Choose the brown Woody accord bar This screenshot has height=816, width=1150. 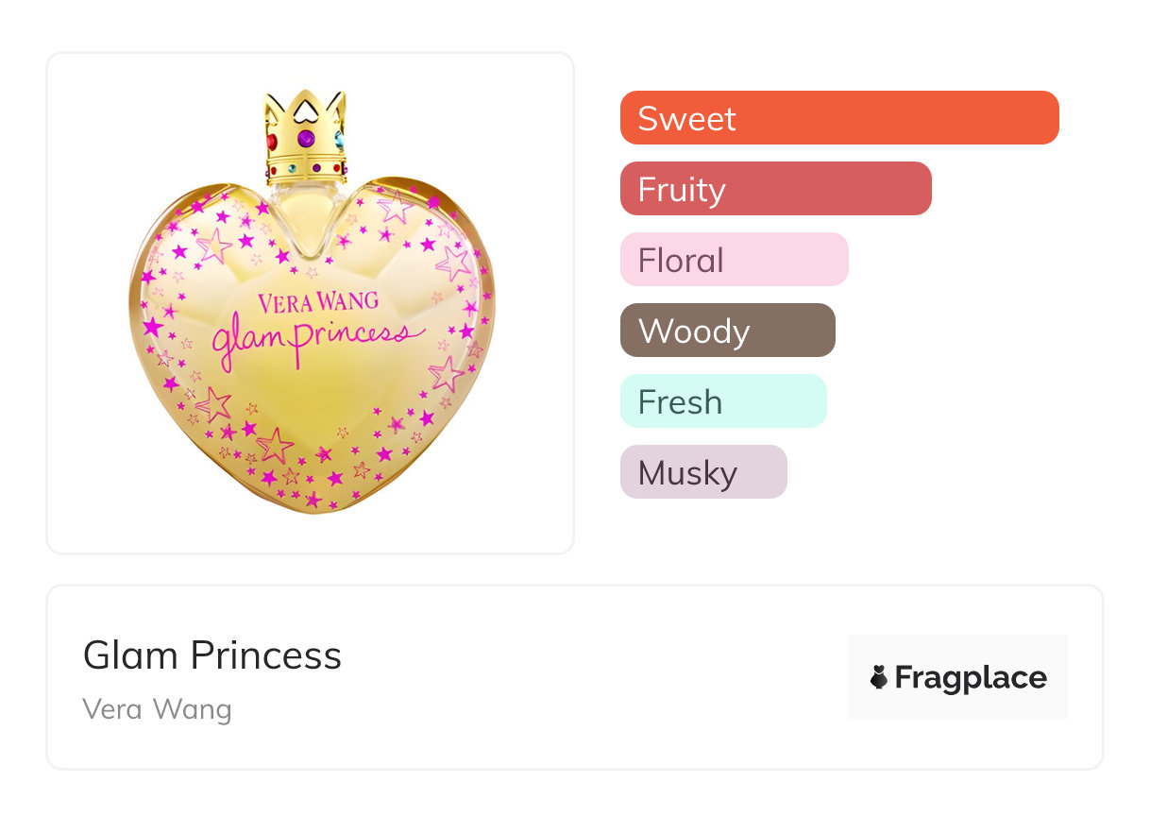(727, 331)
